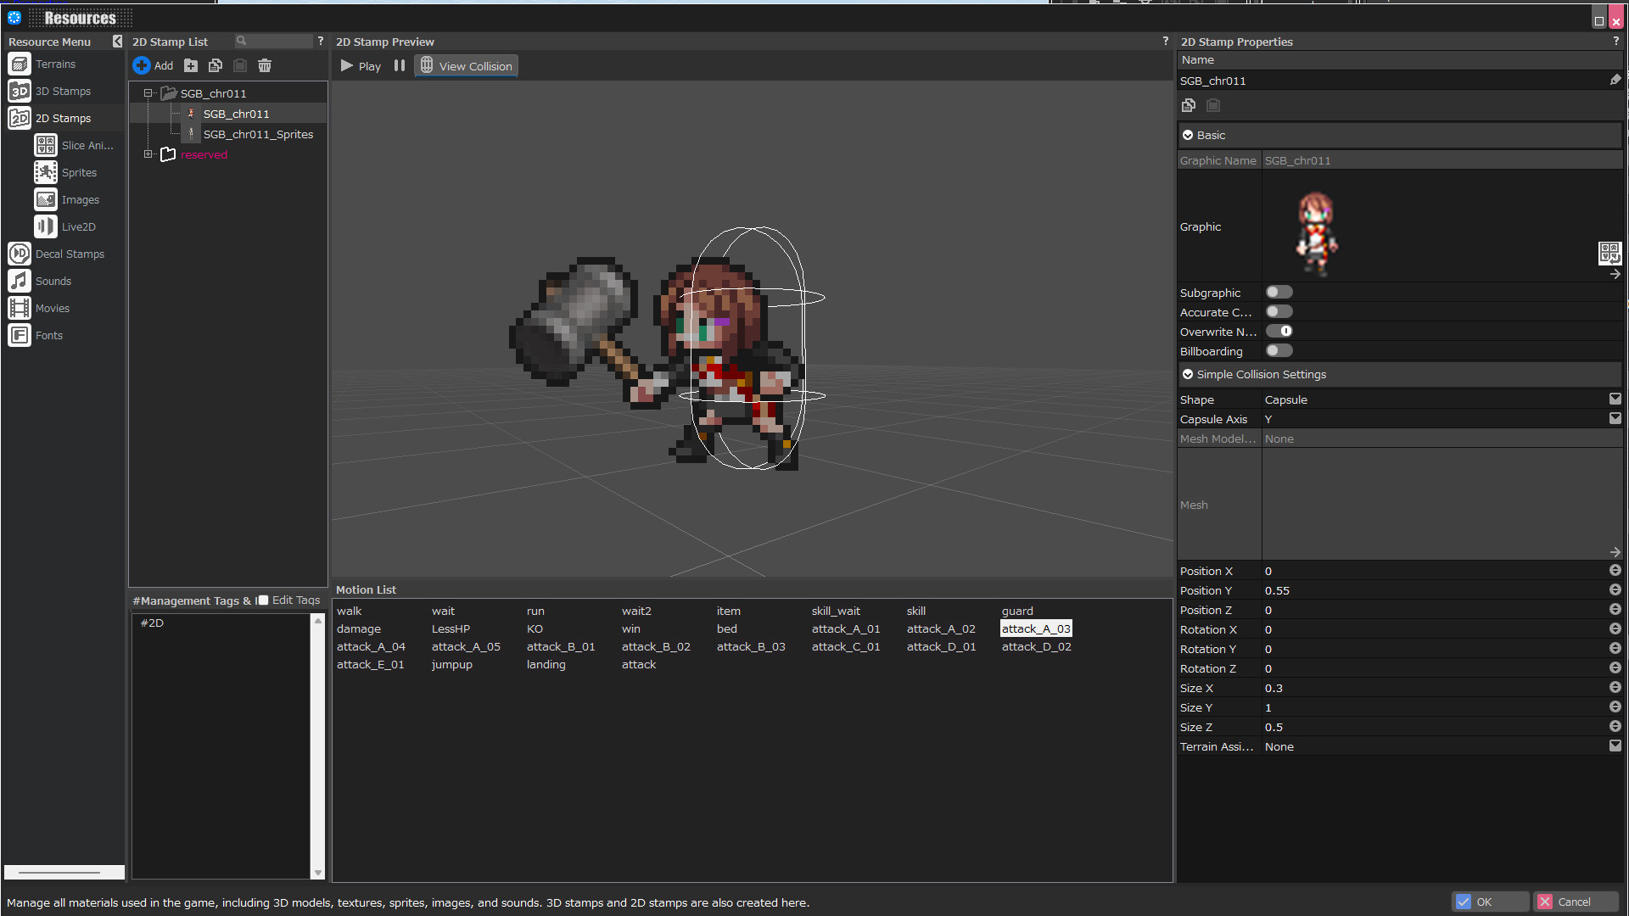Toggle the Billboarding switch
Screen dimensions: 1629x916
[x=1279, y=350]
